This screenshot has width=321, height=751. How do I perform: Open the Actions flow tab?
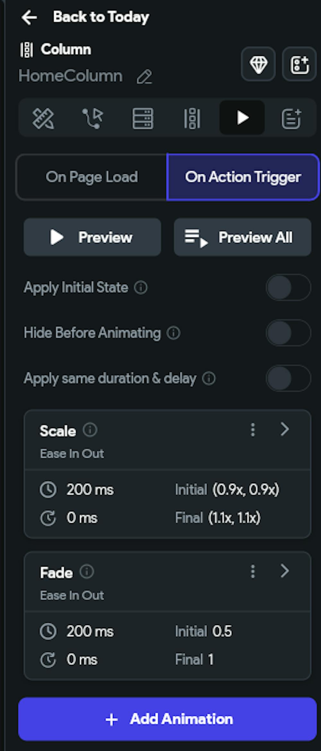click(93, 118)
